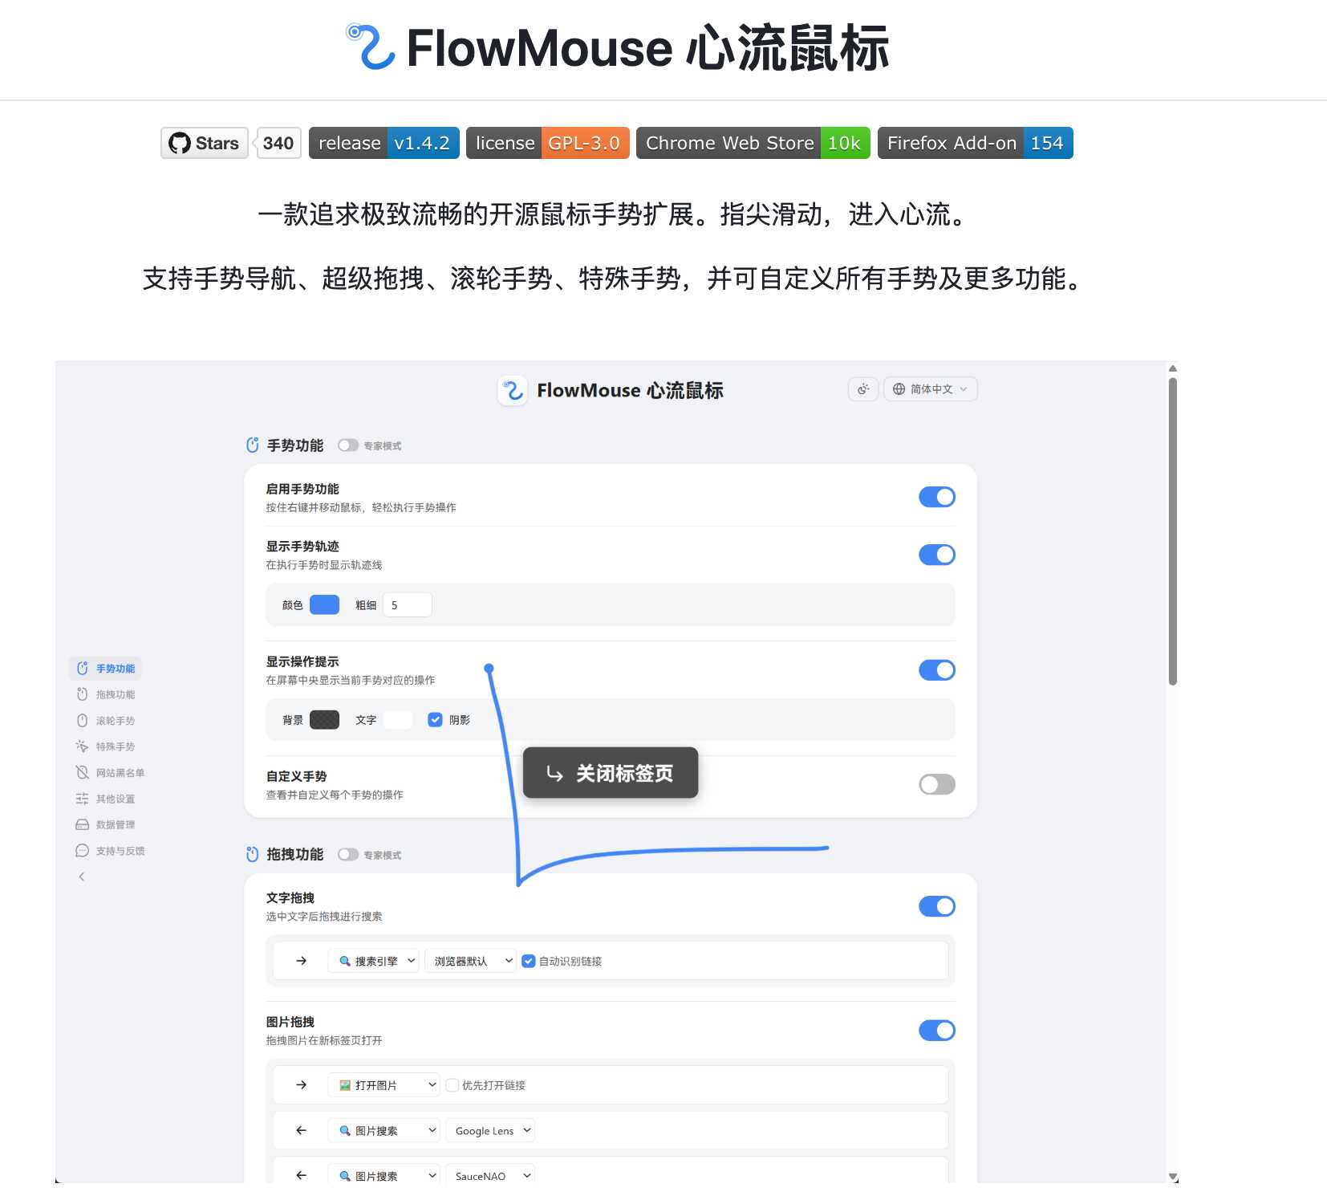Click the 其他设置 sidebar sliders icon
The width and height of the screenshot is (1327, 1204).
(x=82, y=799)
